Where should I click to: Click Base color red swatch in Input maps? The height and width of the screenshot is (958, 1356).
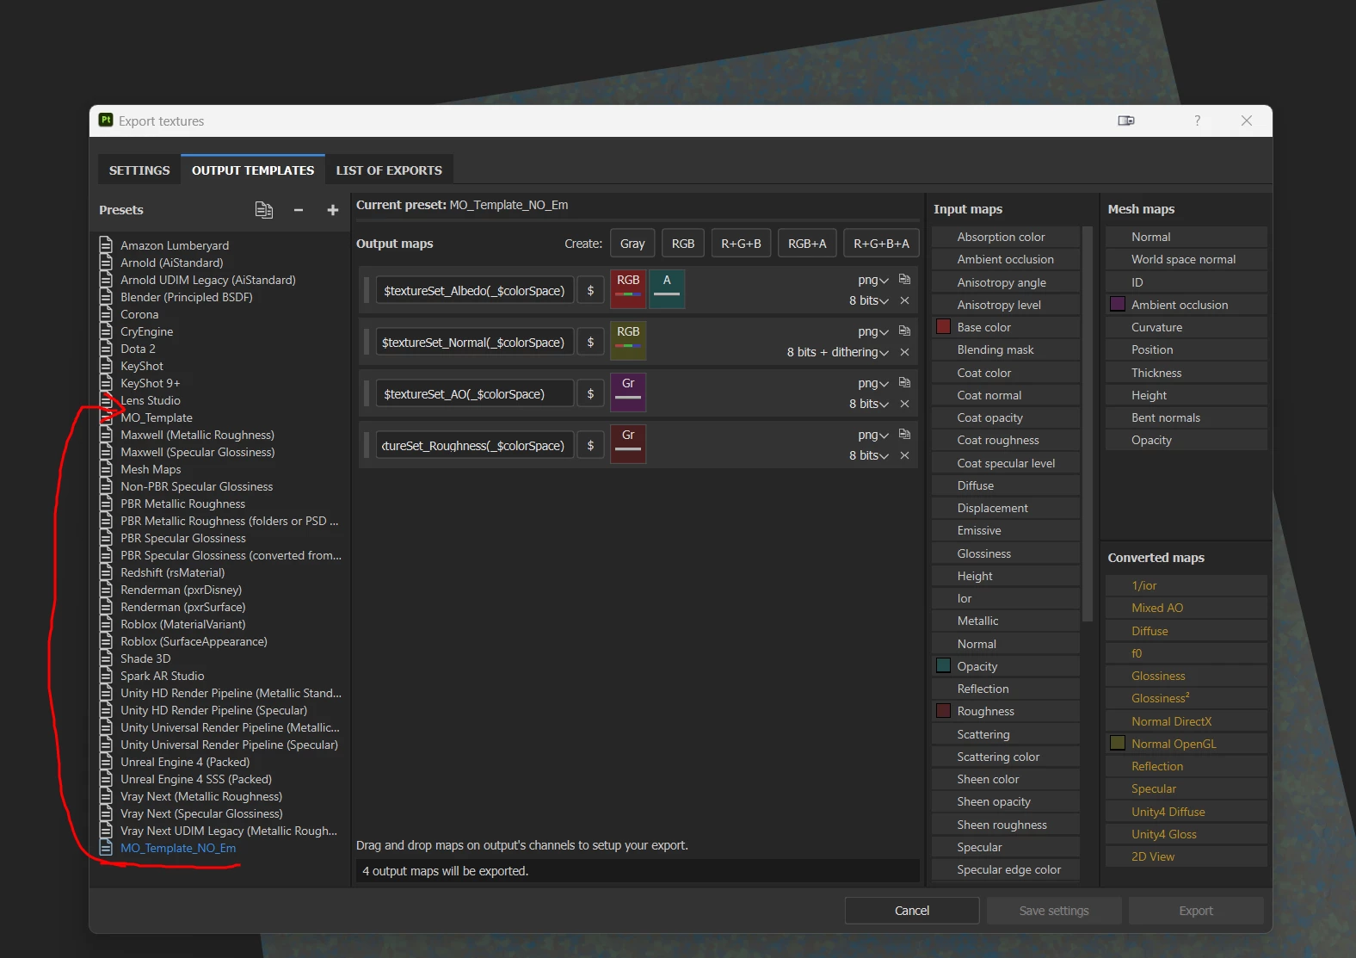coord(943,327)
